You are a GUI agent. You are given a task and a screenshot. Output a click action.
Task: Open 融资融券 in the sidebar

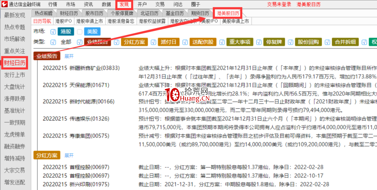(15, 146)
